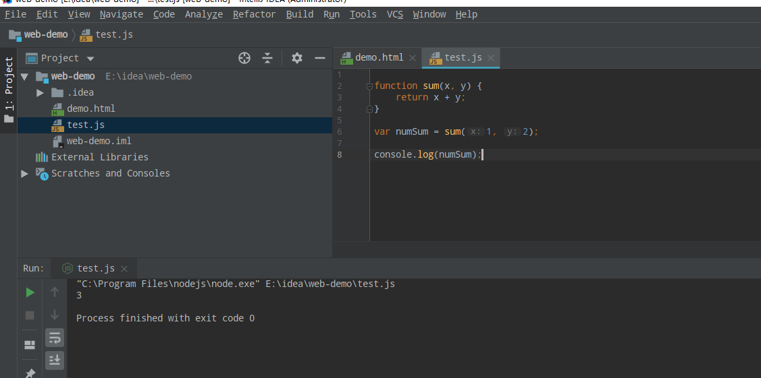761x378 pixels.
Task: Open the Project panel settings gear
Action: tap(297, 58)
